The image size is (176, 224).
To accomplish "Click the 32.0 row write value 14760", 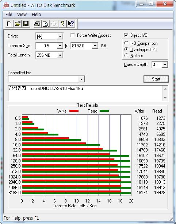I will (142, 150).
